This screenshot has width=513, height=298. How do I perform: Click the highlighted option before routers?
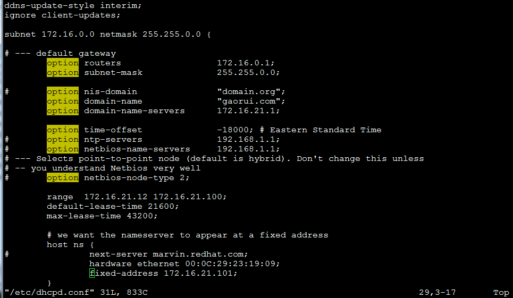(63, 63)
